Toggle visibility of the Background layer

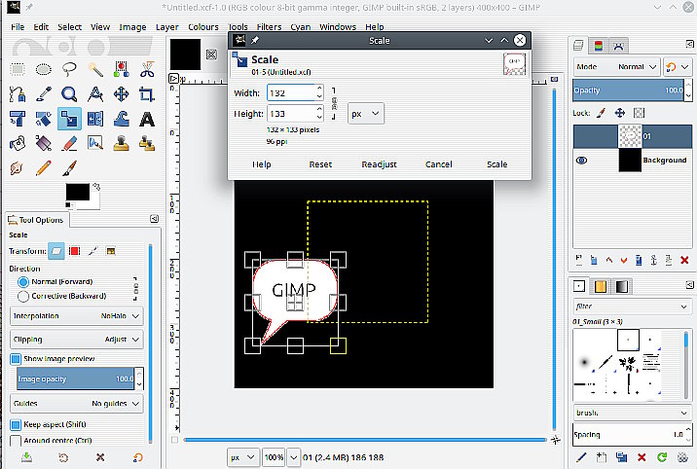coord(582,161)
